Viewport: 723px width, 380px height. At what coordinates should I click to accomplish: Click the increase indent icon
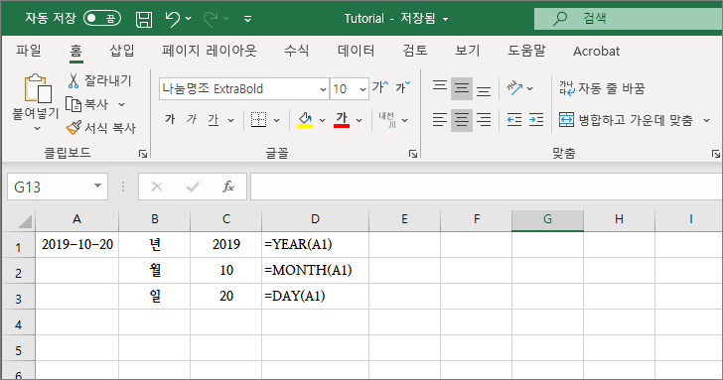coord(536,120)
